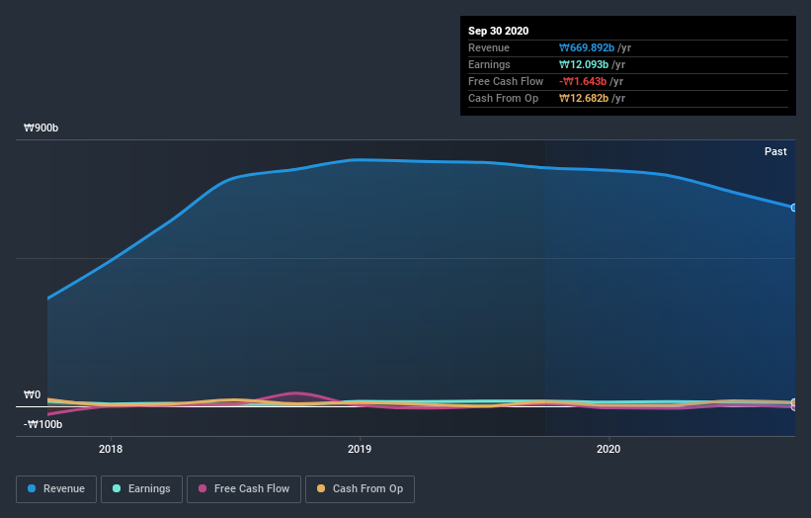Click the teal Earnings legend dot
This screenshot has width=811, height=518.
click(117, 488)
